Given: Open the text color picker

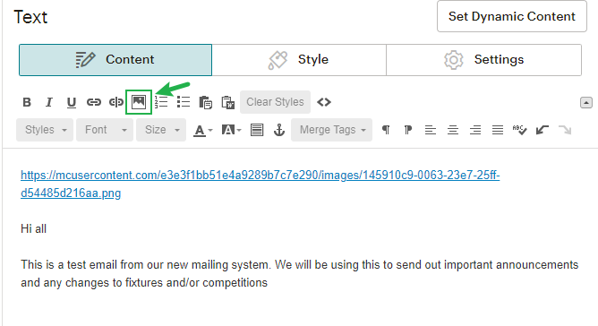Looking at the screenshot, I should (202, 130).
